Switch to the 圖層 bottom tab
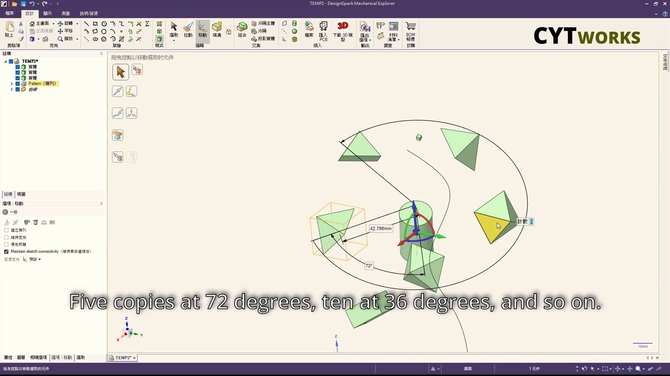Image resolution: width=670 pixels, height=376 pixels. pos(21,358)
